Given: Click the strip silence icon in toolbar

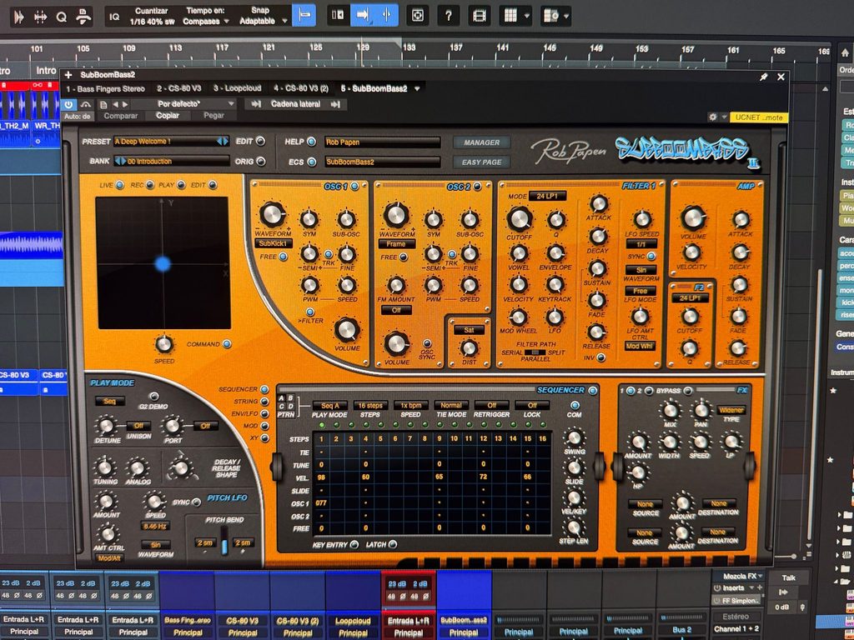Looking at the screenshot, I should pyautogui.click(x=40, y=17).
